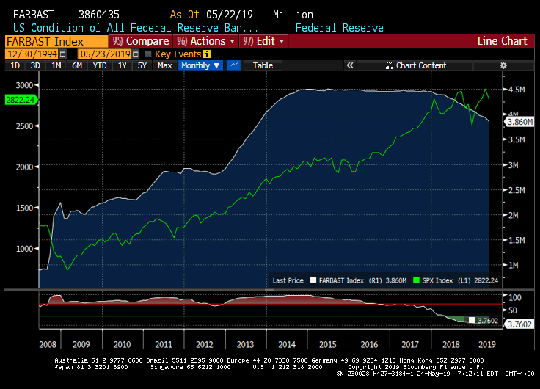Click the 3.860M right axis value label
Viewport: 540px width, 389px height.
[519, 122]
